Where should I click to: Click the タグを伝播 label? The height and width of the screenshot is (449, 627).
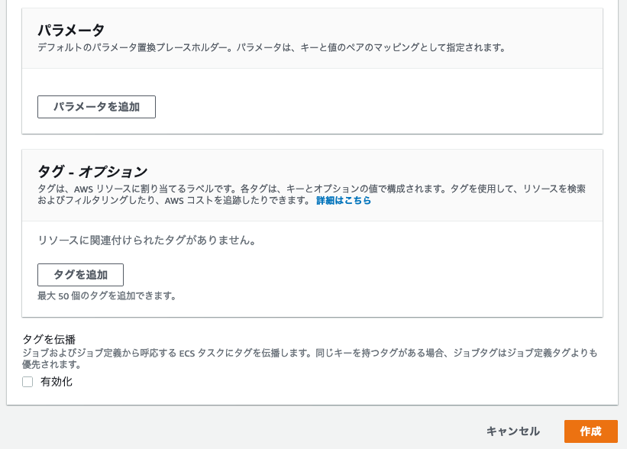click(49, 340)
